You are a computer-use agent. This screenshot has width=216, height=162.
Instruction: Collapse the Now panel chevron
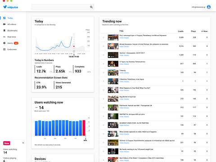pos(23,143)
